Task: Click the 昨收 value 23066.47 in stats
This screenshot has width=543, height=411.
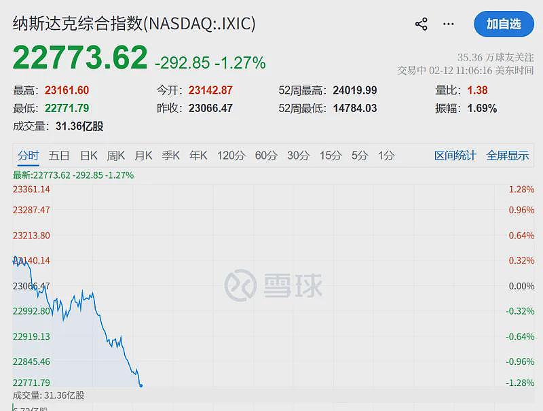Action: 210,108
